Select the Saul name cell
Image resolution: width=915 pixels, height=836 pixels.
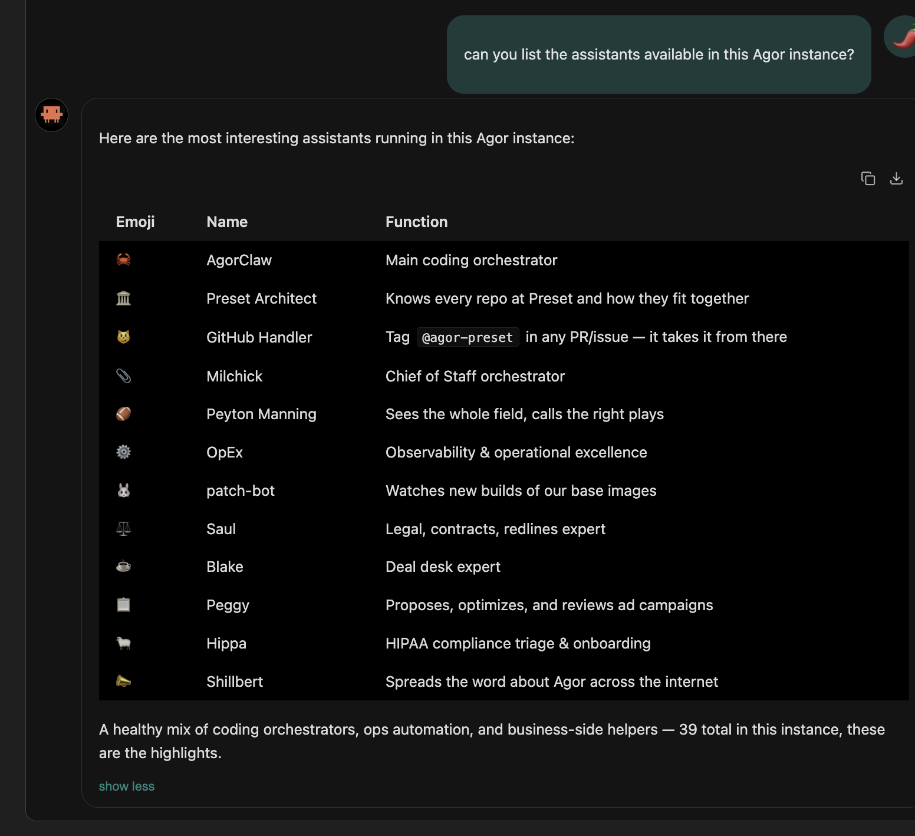pos(221,529)
